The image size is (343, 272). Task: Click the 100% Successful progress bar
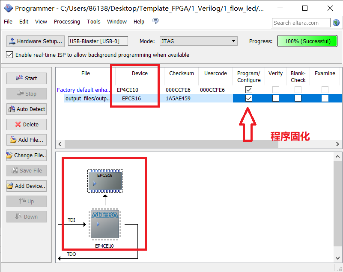(x=307, y=41)
